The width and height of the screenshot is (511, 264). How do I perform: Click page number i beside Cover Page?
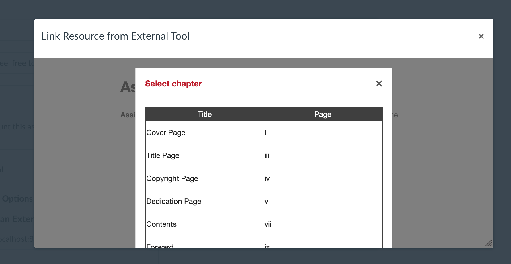pyautogui.click(x=265, y=133)
